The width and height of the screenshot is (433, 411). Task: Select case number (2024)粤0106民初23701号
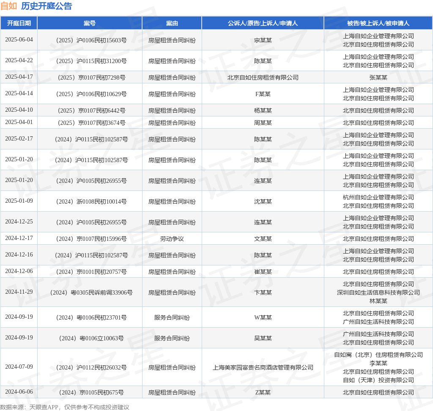(91, 317)
